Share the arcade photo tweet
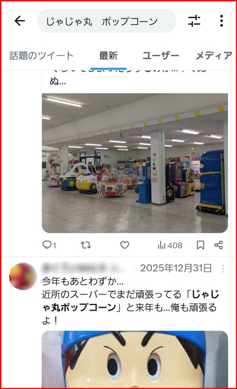Viewport: 237px width, 389px height. (x=219, y=245)
